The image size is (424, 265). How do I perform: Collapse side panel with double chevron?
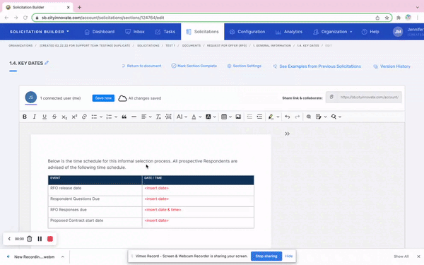click(x=287, y=134)
